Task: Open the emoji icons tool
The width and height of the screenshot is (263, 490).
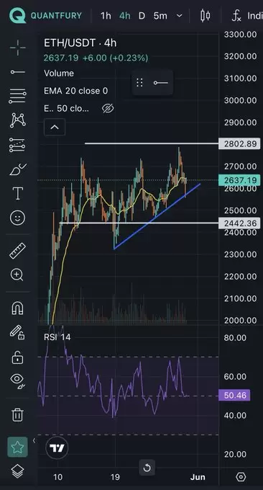Action: [x=18, y=218]
